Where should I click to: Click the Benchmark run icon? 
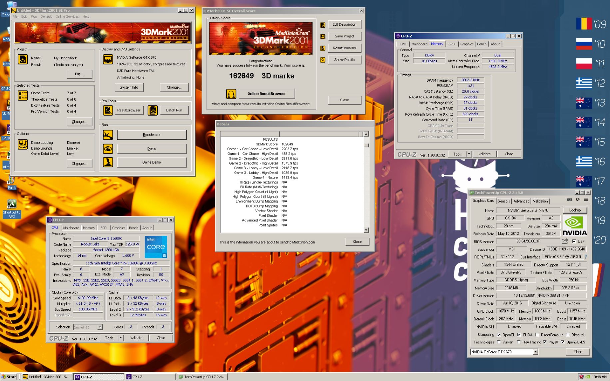click(108, 135)
